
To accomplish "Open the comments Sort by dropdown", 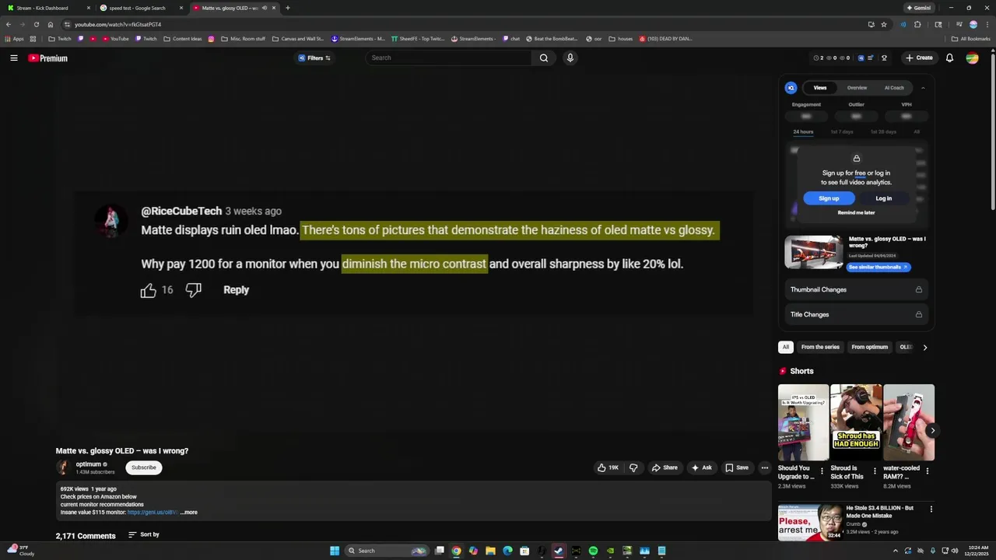I will (x=144, y=534).
